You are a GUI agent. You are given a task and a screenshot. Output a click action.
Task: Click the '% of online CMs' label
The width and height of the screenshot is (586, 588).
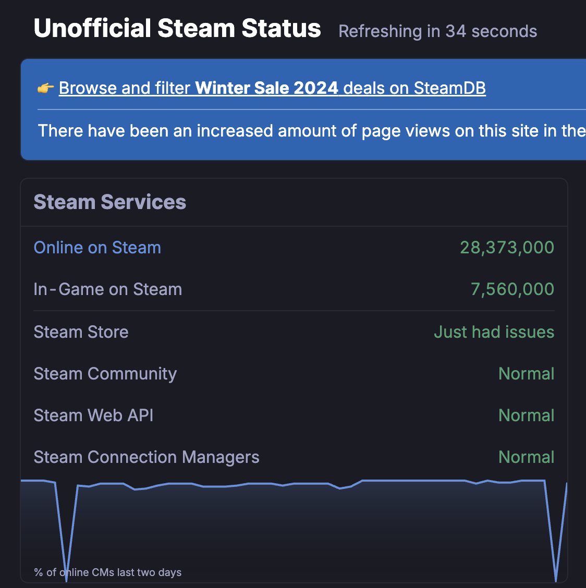[x=107, y=572]
